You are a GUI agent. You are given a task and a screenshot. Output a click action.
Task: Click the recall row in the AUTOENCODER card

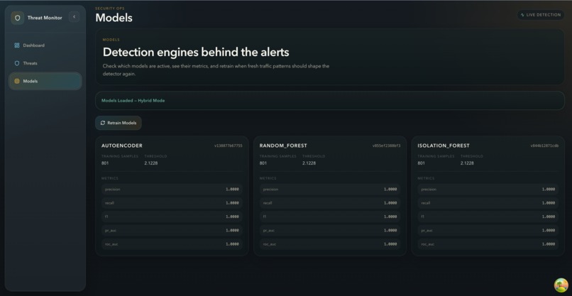tap(172, 203)
